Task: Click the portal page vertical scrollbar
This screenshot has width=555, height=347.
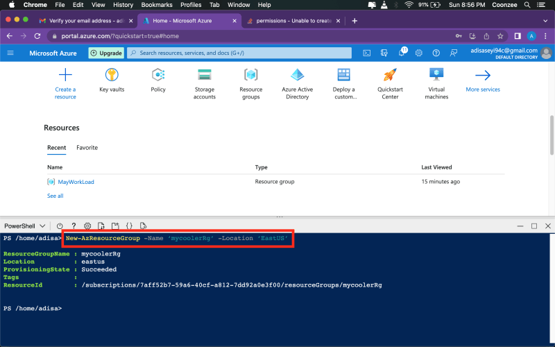Action: coord(552,135)
